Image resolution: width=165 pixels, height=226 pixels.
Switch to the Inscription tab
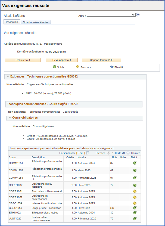coord(12,22)
